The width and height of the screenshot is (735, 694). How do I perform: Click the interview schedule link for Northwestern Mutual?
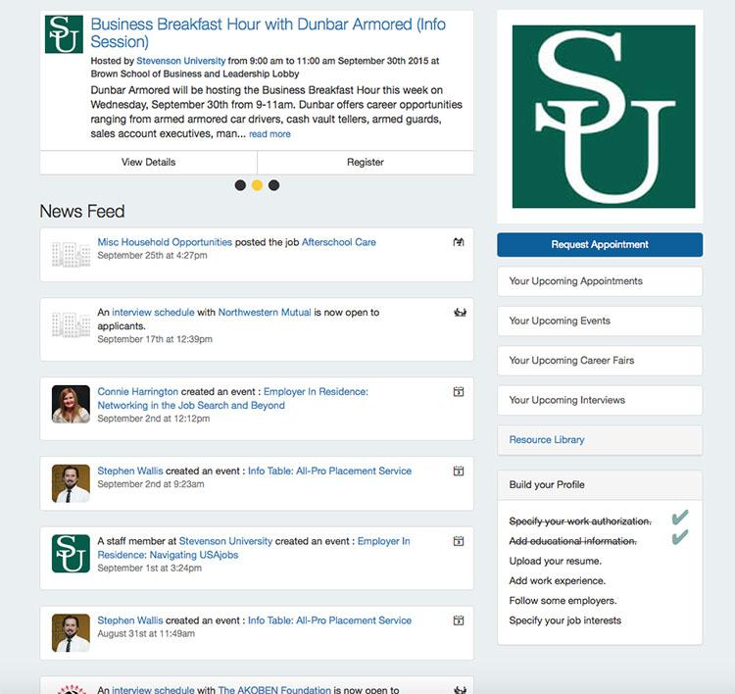(x=153, y=313)
